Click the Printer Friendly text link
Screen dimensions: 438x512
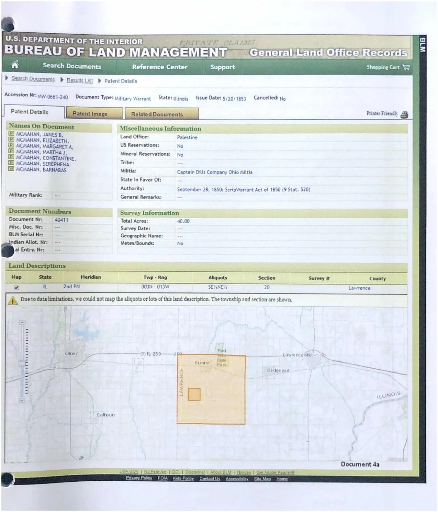(382, 113)
